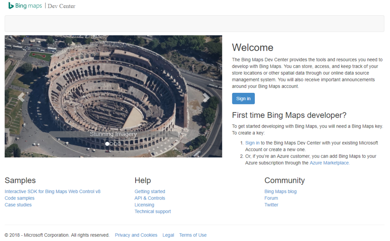View API & Controls documentation
Image resolution: width=390 pixels, height=241 pixels.
tap(149, 198)
